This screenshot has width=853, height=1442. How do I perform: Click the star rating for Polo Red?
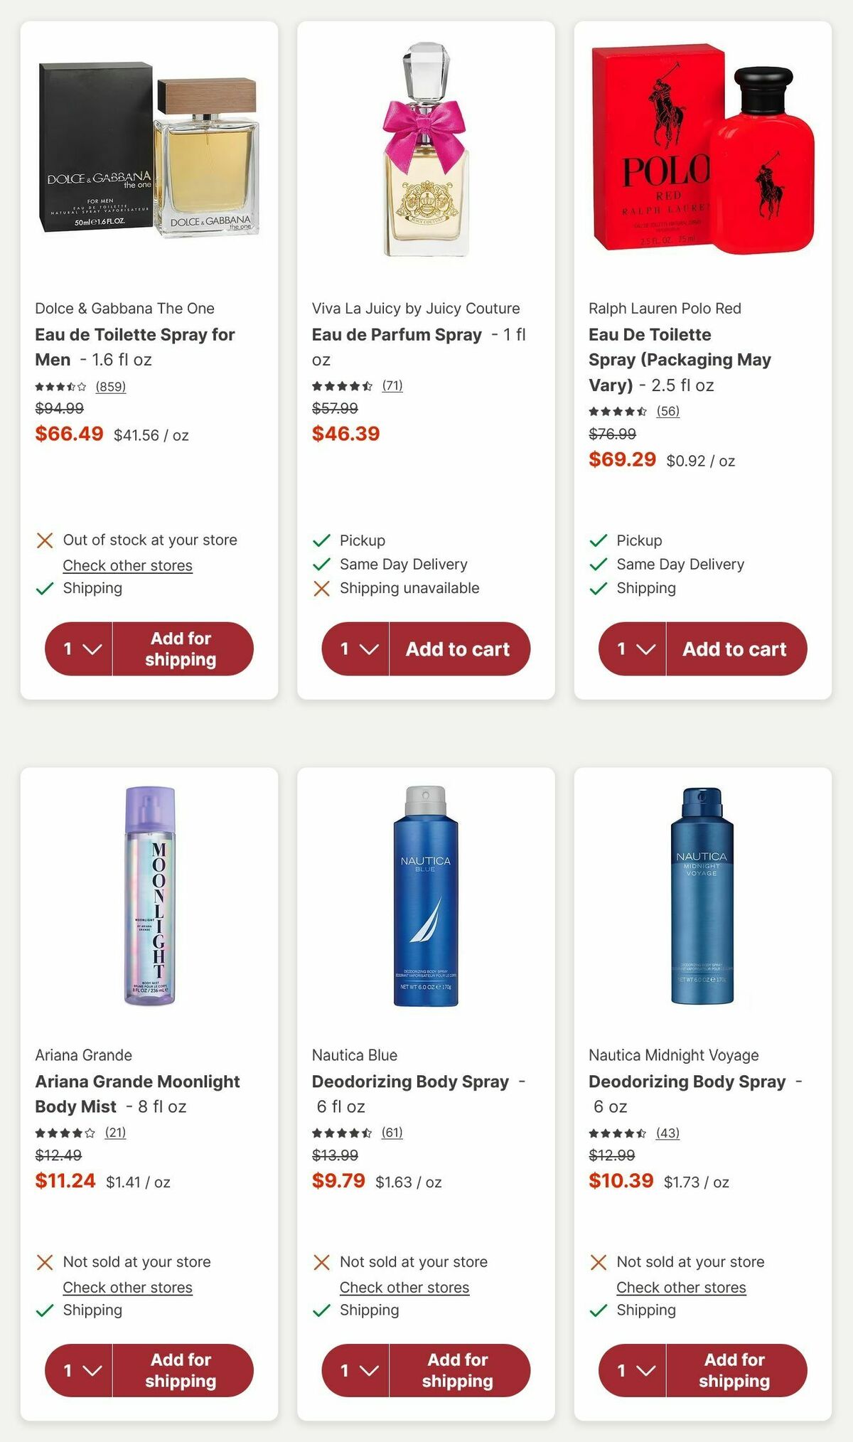[618, 411]
